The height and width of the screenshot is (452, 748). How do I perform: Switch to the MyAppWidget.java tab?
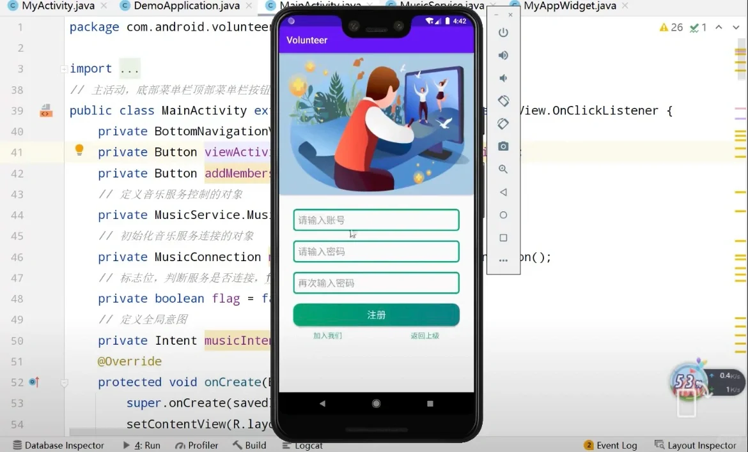click(569, 6)
